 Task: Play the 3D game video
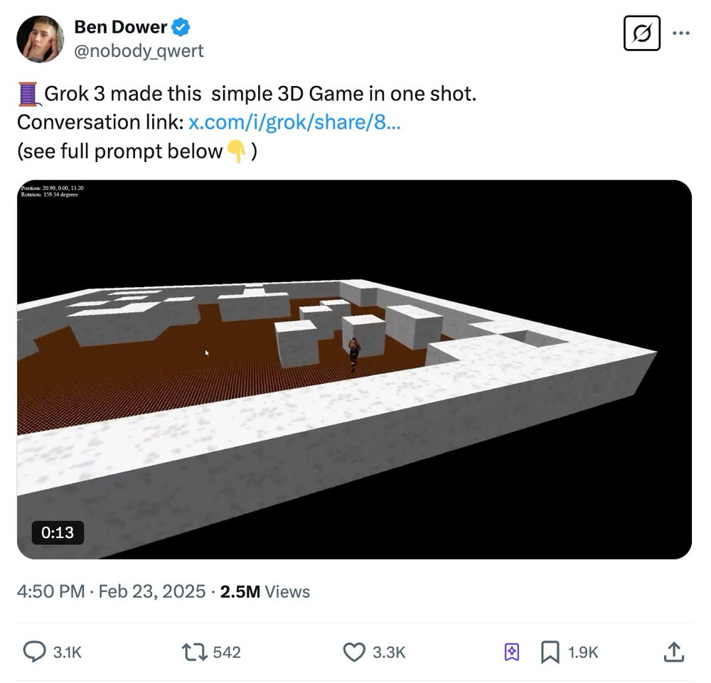pos(354,369)
